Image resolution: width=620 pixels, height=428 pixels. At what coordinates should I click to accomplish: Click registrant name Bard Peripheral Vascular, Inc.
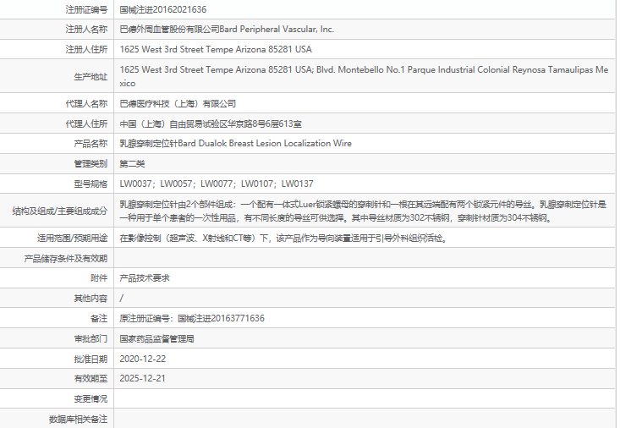point(277,30)
